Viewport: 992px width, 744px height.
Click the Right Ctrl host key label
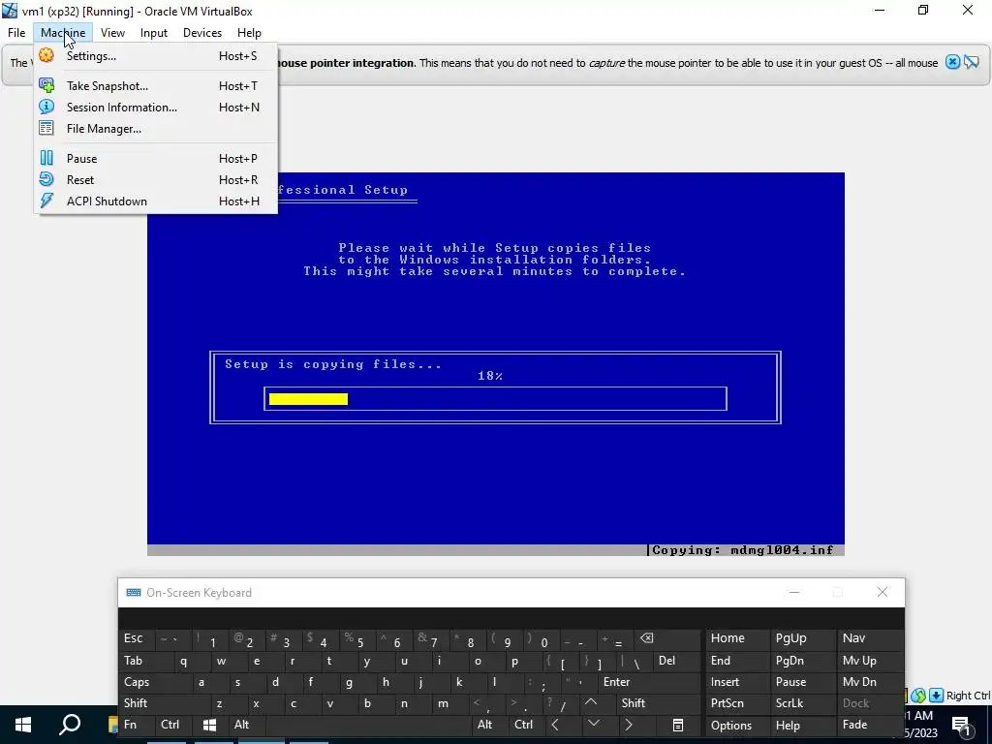(x=968, y=696)
